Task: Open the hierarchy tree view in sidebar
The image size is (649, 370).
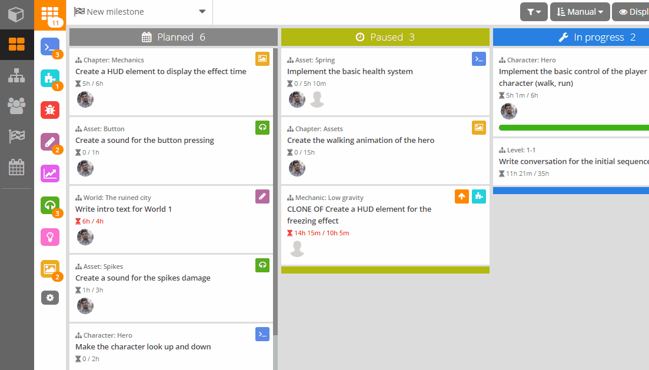Action: click(x=16, y=75)
